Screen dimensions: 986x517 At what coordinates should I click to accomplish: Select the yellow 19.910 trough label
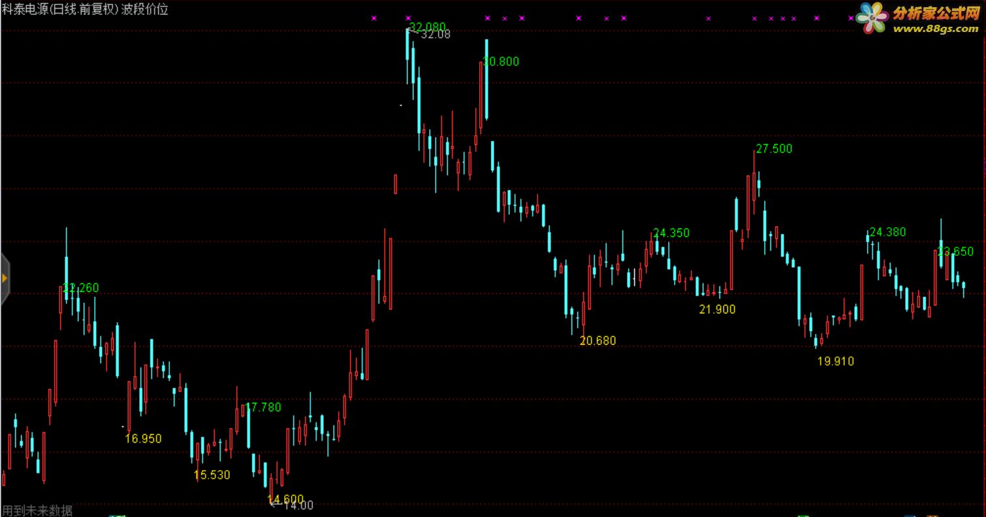(x=836, y=361)
